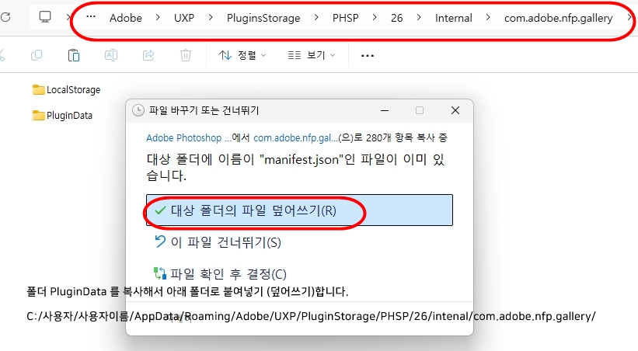Select 파일 확인 후 결정(C) option
This screenshot has width=638, height=351.
click(x=228, y=273)
